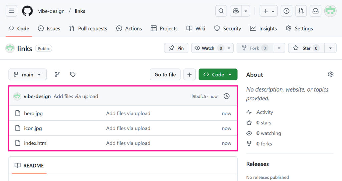Expand the star lists dropdown arrow
This screenshot has height=181, width=342.
point(330,48)
